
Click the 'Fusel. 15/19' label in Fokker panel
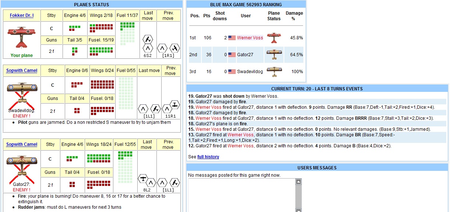101,40
